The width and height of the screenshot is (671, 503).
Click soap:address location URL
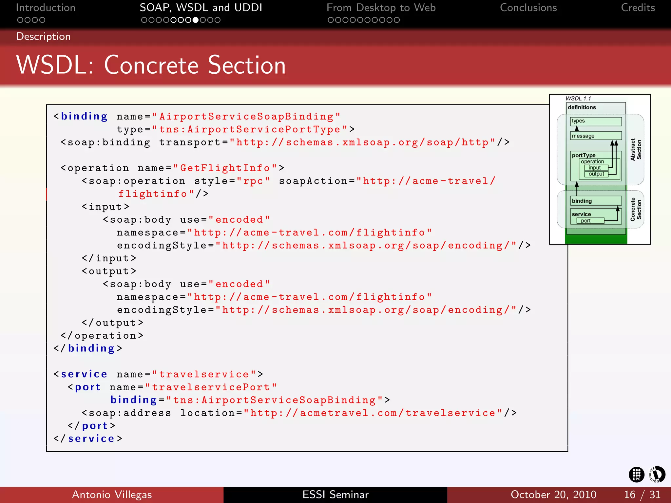[373, 413]
